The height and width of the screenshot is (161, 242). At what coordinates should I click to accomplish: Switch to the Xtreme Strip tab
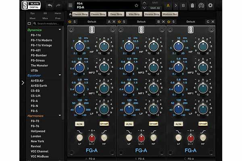point(152,14)
